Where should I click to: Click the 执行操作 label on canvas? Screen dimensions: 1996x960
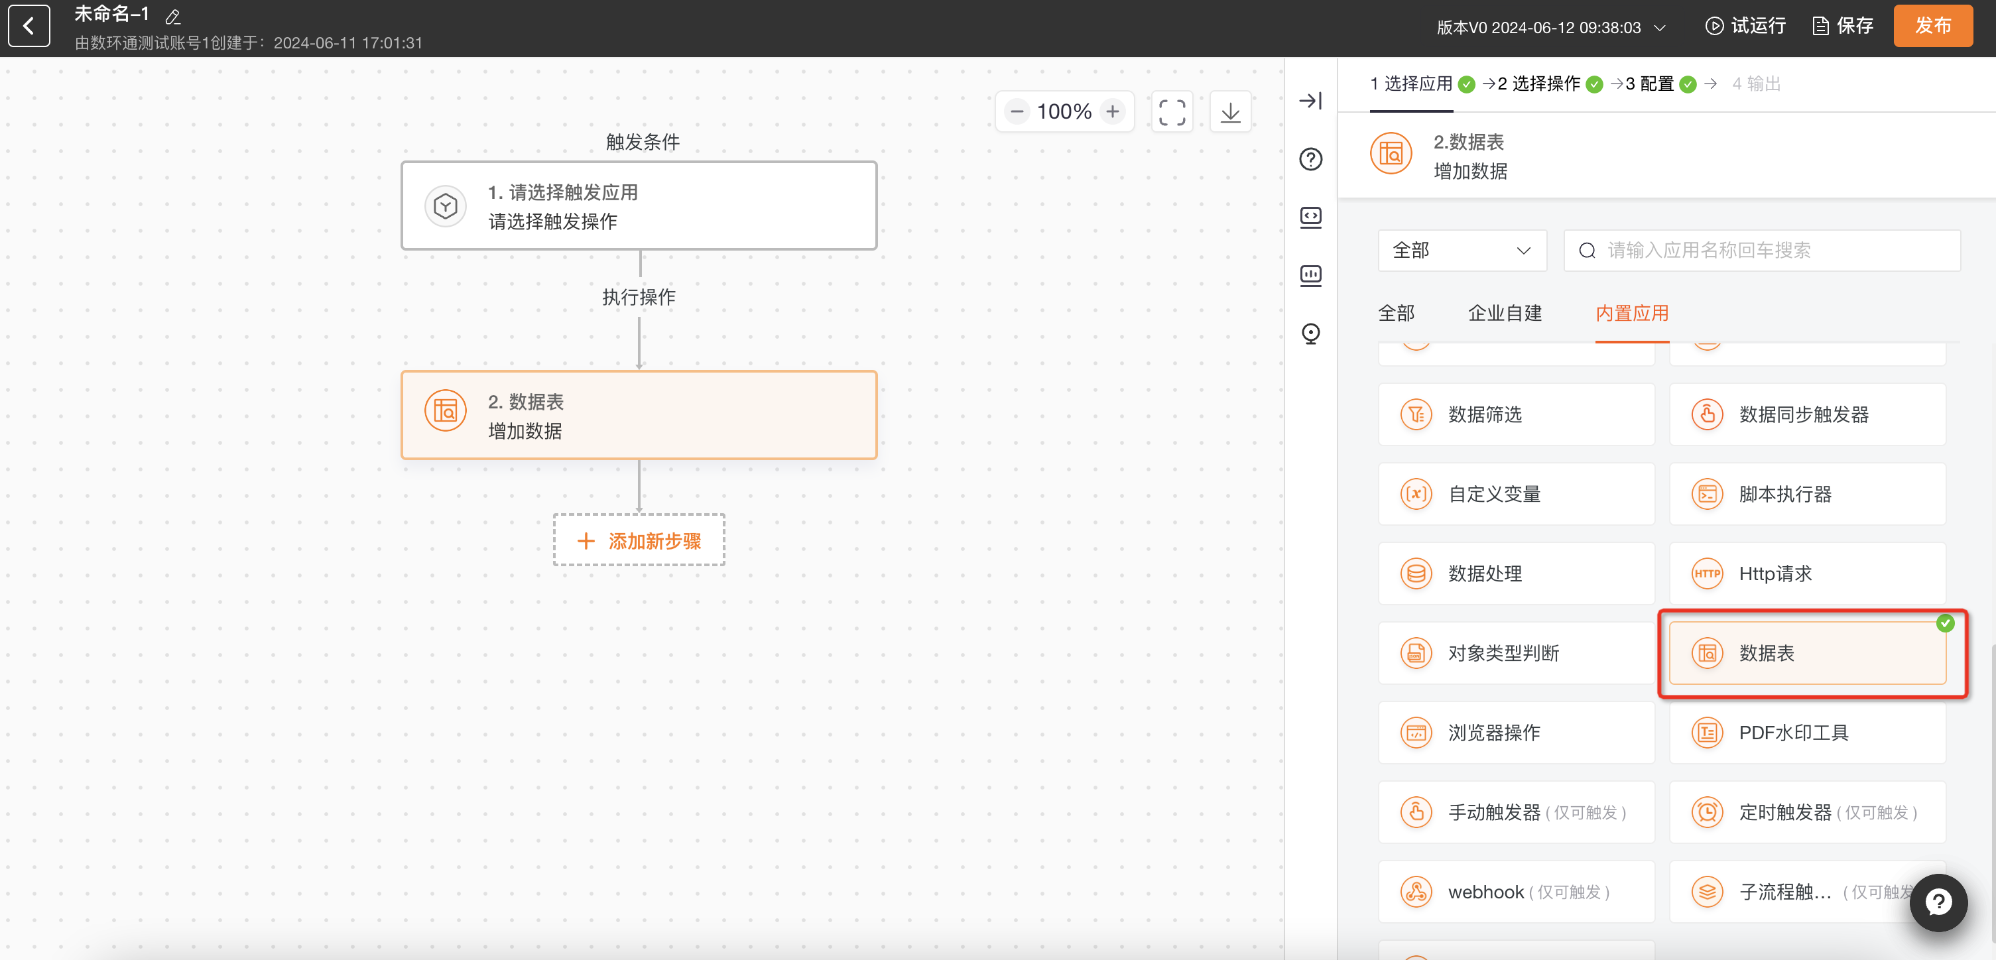click(639, 298)
